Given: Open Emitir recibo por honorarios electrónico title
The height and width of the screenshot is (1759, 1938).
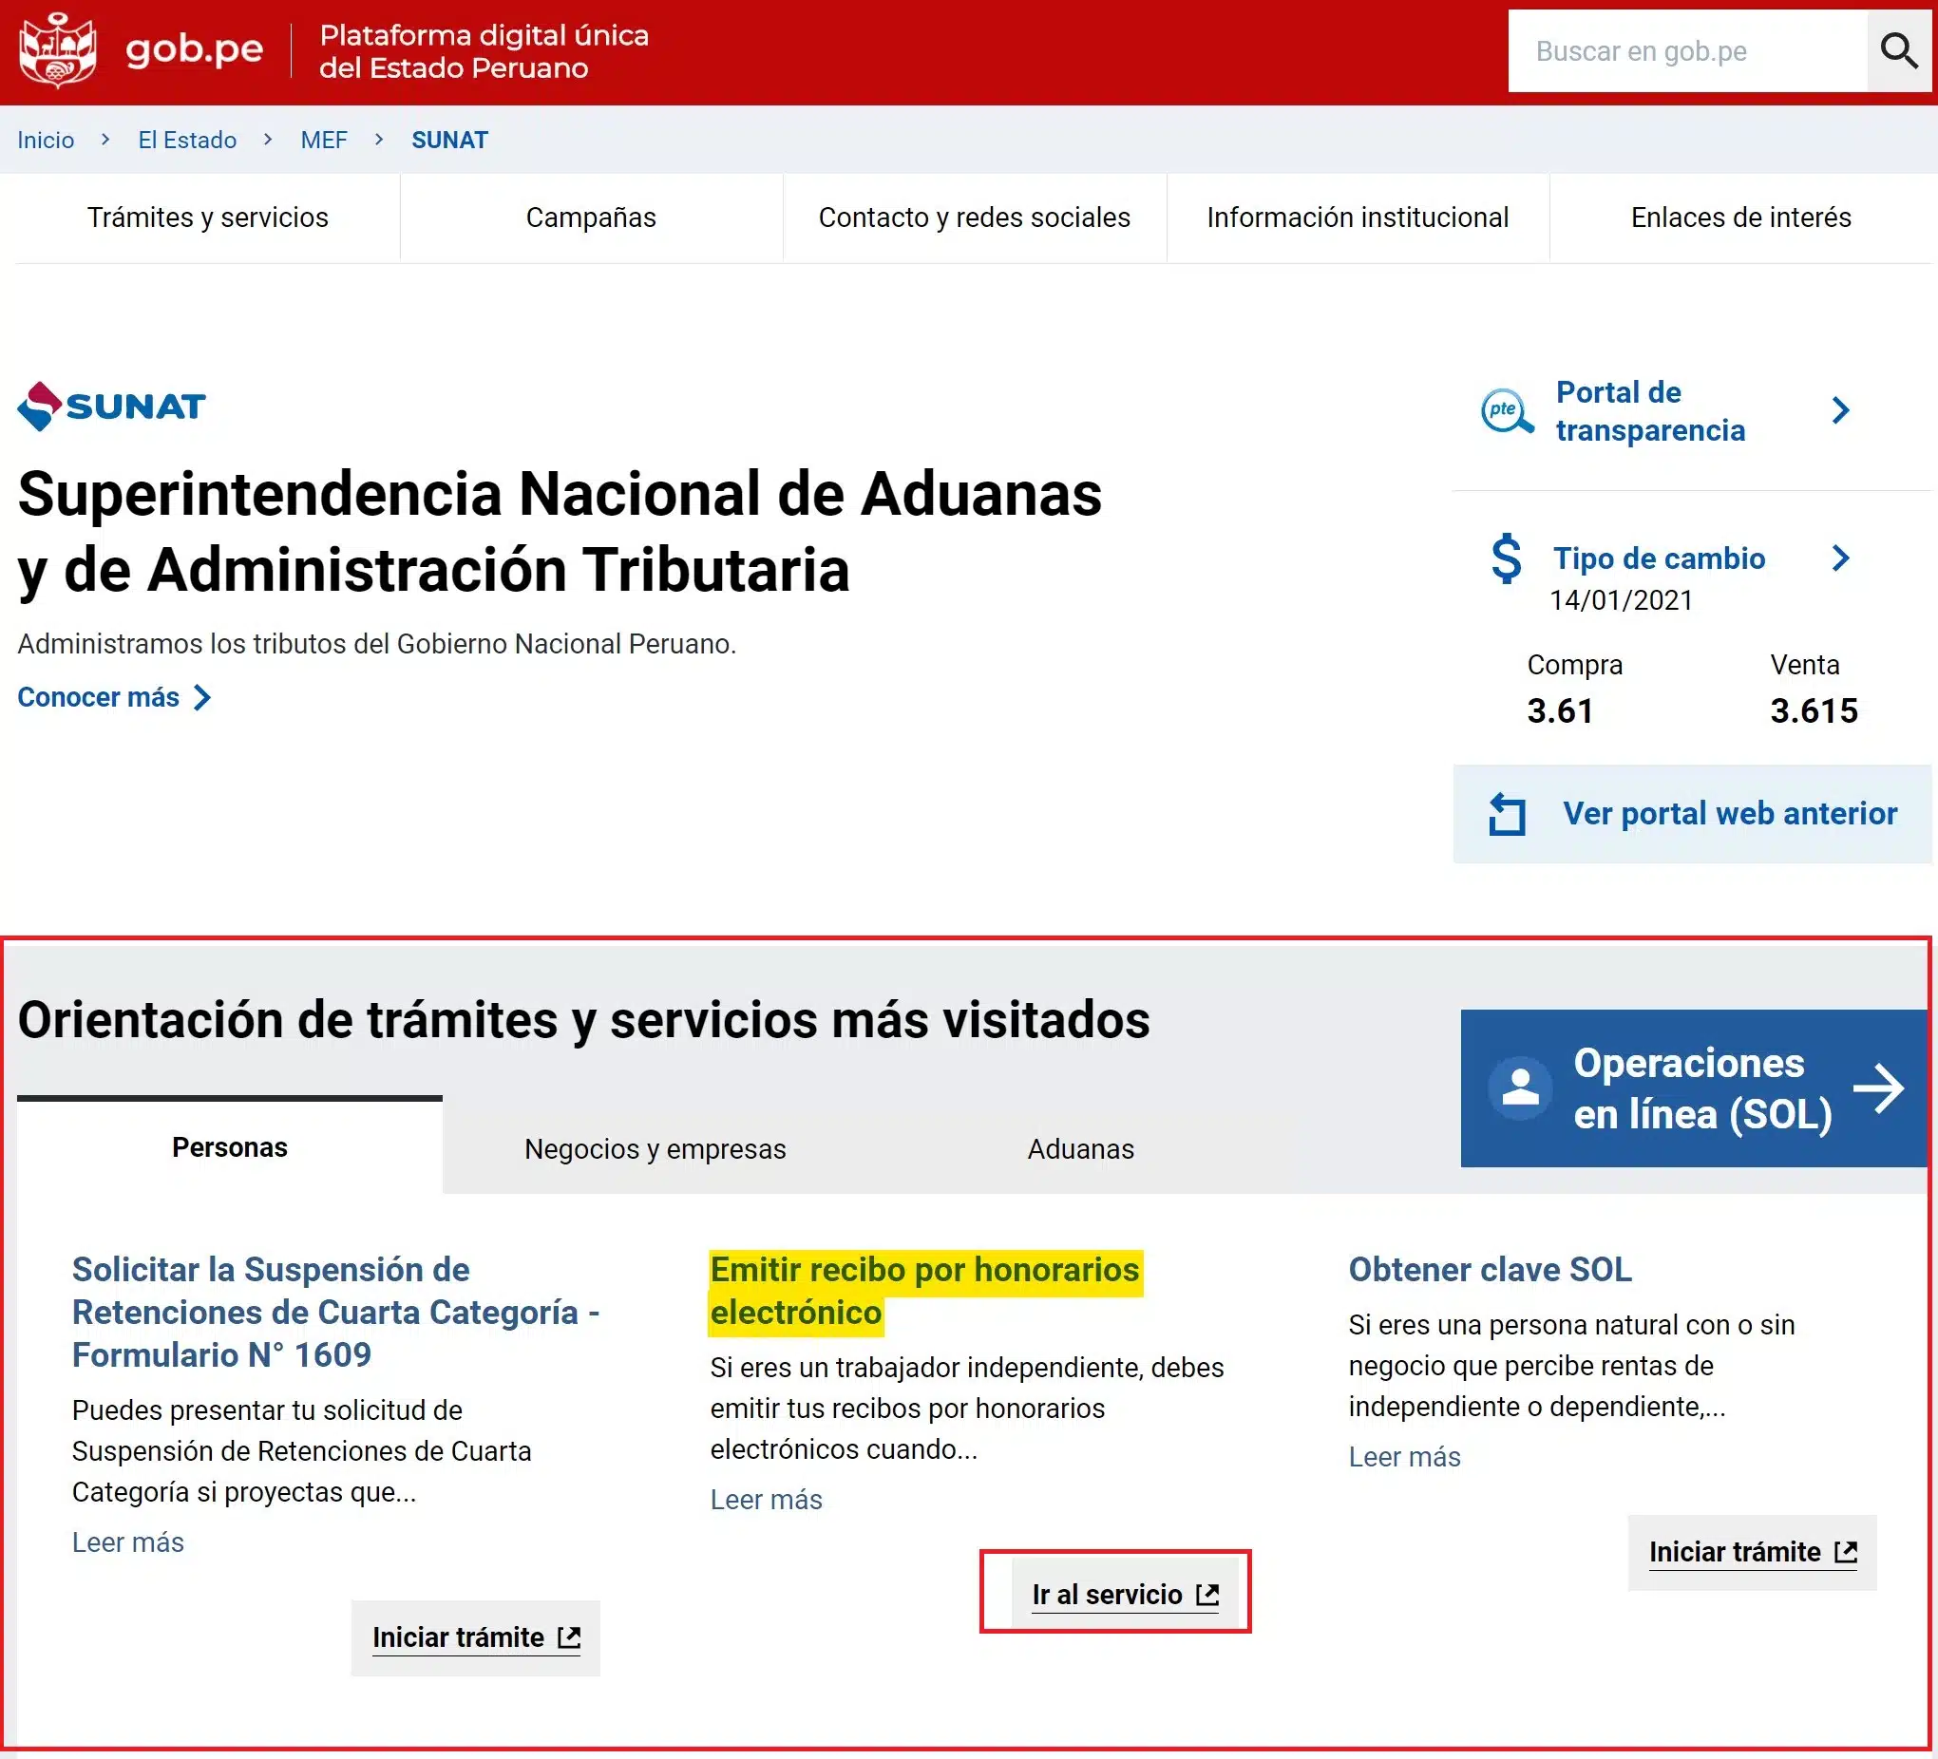Looking at the screenshot, I should pos(924,1291).
